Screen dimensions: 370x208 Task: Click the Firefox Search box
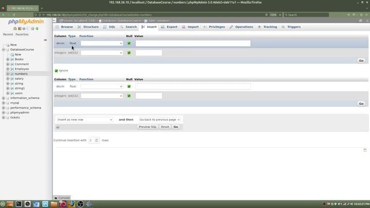306,15
